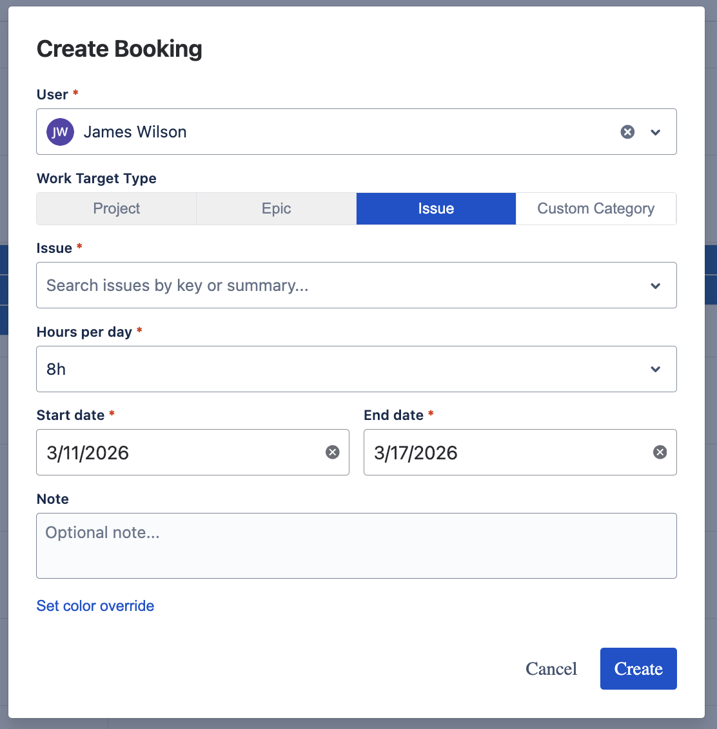This screenshot has width=717, height=729.
Task: Switch to Custom Category target type
Action: click(x=595, y=208)
